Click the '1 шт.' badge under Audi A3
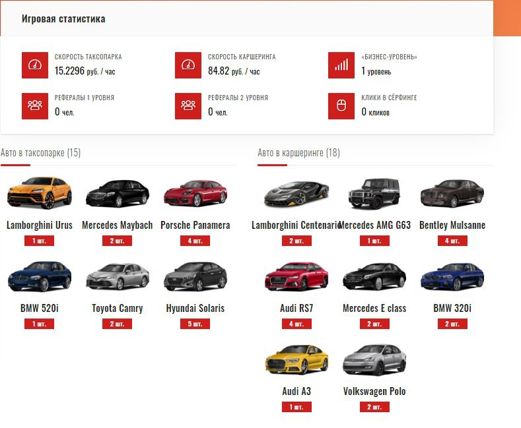Image resolution: width=521 pixels, height=428 pixels. pyautogui.click(x=296, y=407)
